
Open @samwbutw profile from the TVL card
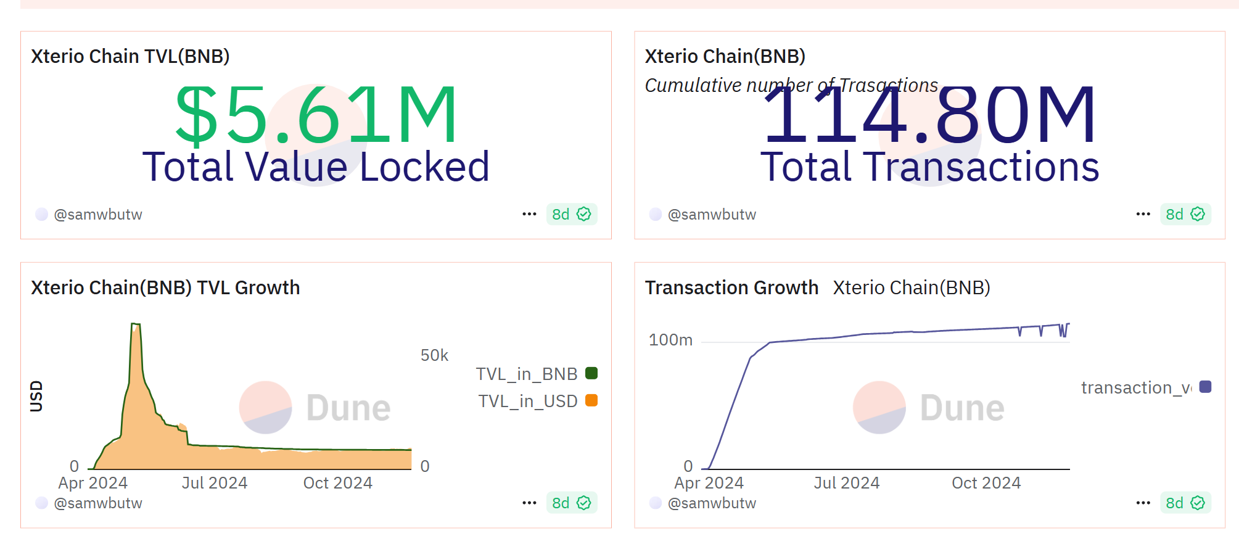(x=99, y=214)
